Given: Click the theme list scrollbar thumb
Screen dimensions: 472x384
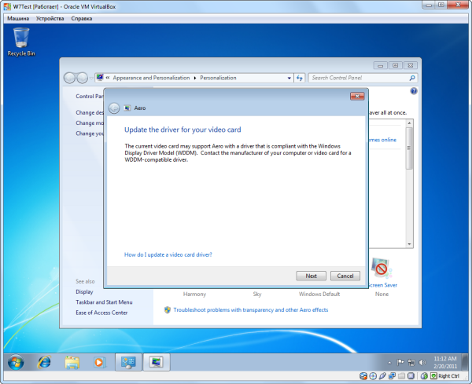Looking at the screenshot, I should (409, 148).
